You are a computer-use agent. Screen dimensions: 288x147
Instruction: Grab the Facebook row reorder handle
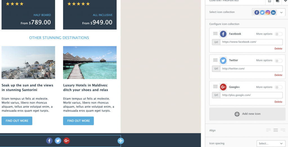click(215, 33)
